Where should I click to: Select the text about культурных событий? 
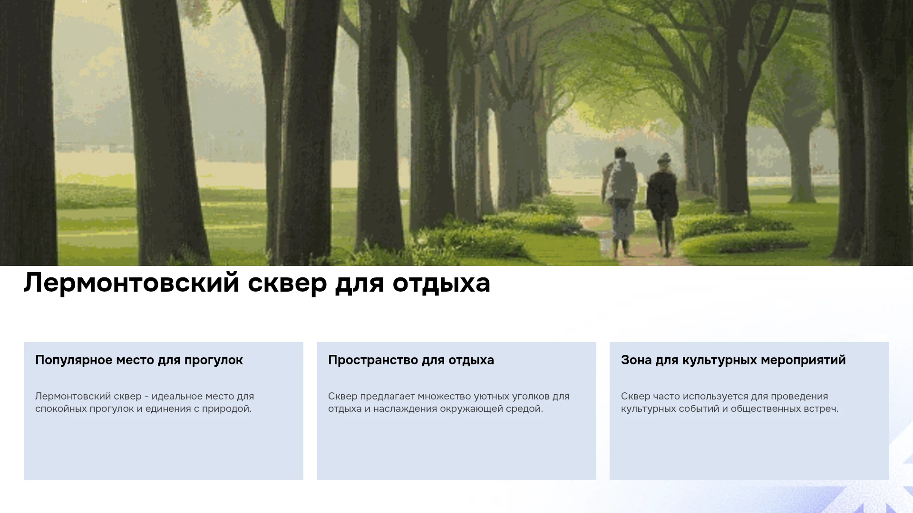tap(729, 402)
